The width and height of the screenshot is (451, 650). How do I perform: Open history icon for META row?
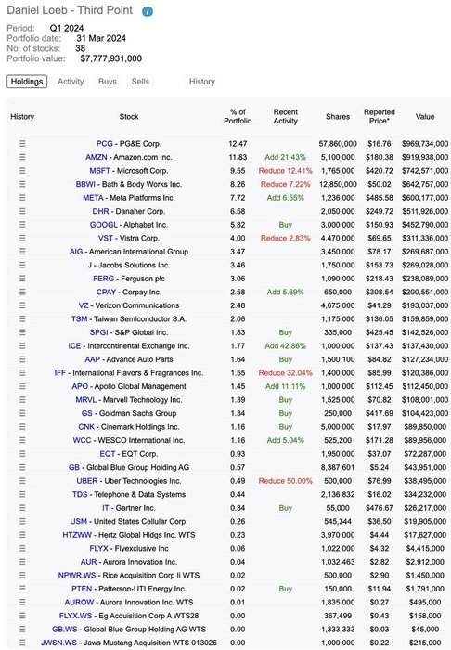[22, 197]
